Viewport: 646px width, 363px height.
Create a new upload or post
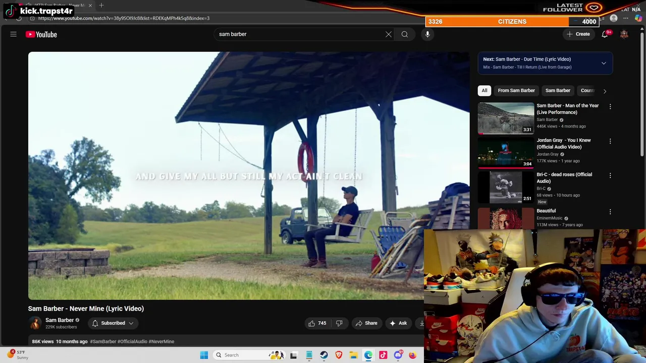pyautogui.click(x=578, y=34)
